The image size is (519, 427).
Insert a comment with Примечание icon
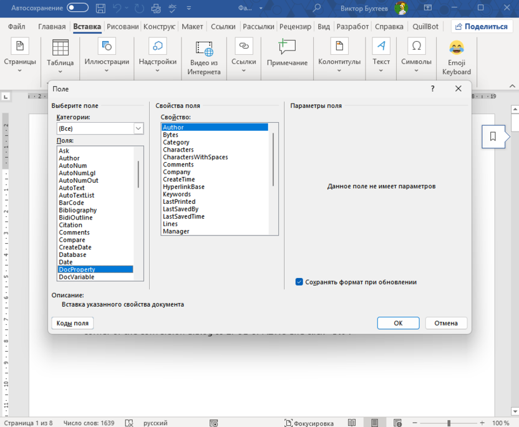pos(287,47)
